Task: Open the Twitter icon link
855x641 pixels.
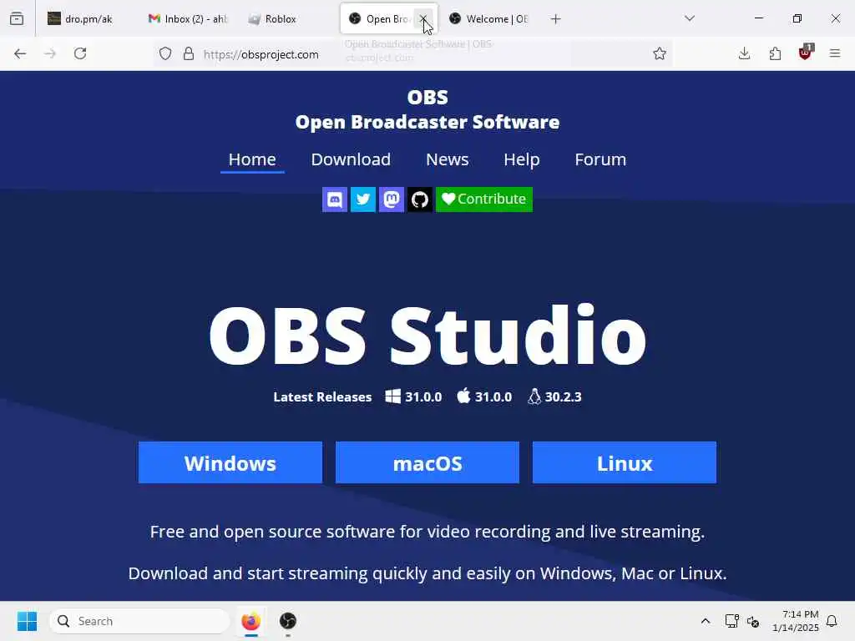Action: tap(363, 199)
